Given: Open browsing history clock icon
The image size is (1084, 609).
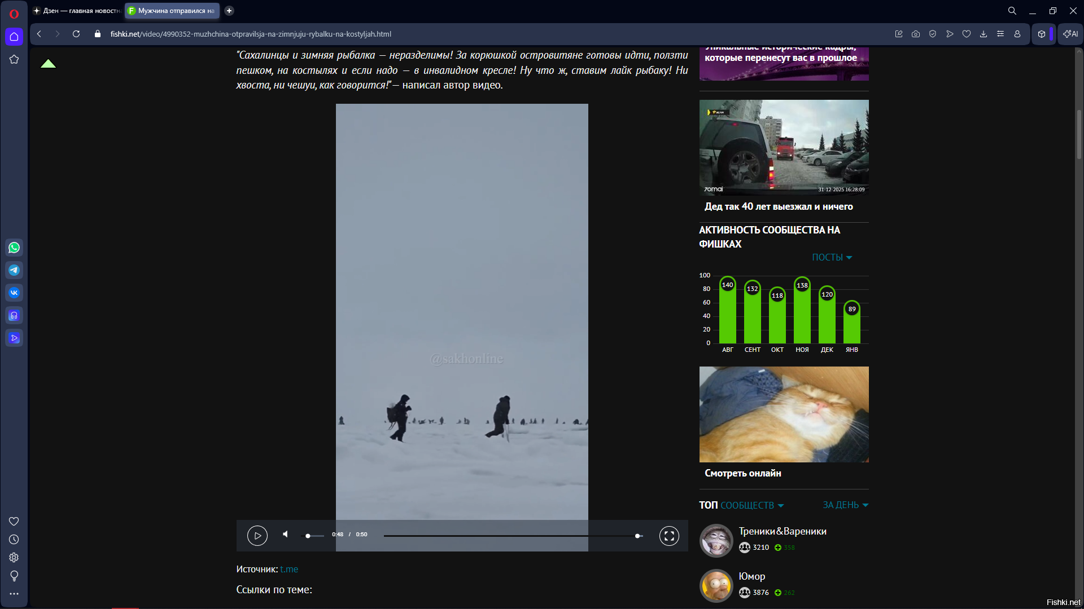Looking at the screenshot, I should tap(14, 539).
